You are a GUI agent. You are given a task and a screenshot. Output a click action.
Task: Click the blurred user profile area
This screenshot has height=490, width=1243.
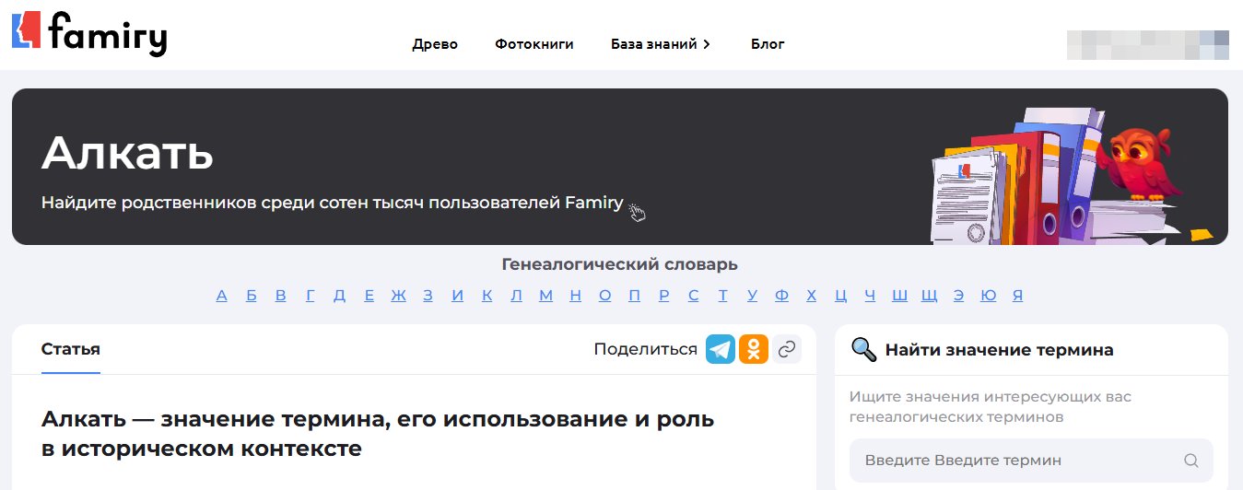point(1147,44)
